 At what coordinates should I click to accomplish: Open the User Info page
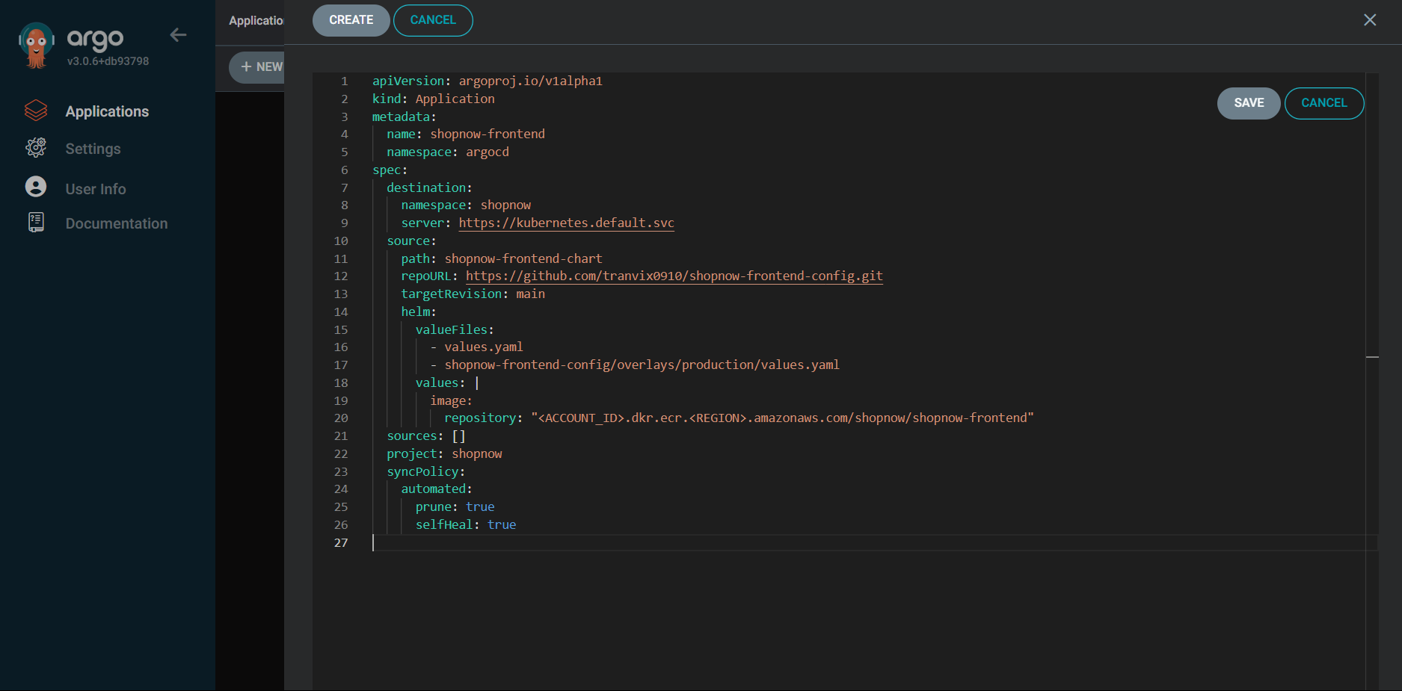point(96,189)
